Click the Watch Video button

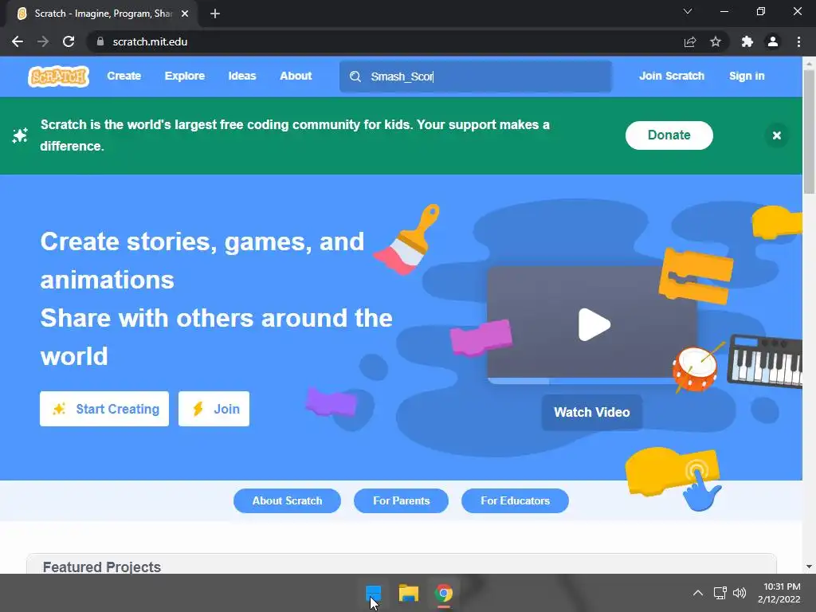592,412
